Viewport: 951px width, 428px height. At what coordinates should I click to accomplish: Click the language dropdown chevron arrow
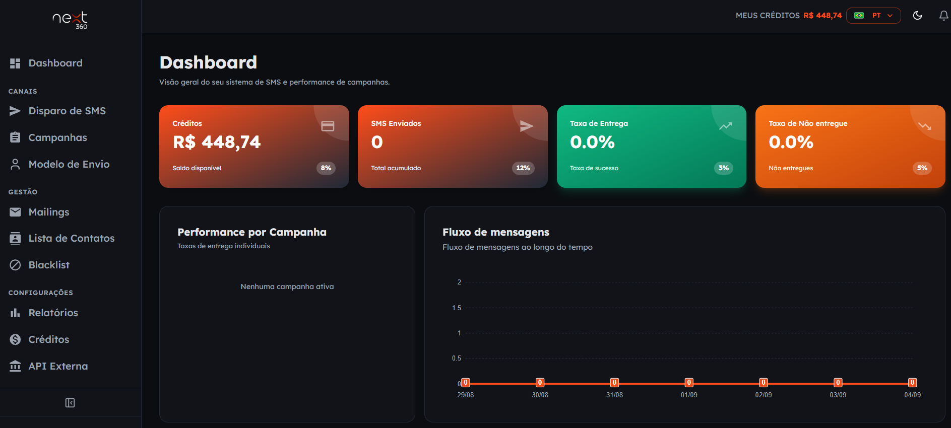pyautogui.click(x=890, y=16)
